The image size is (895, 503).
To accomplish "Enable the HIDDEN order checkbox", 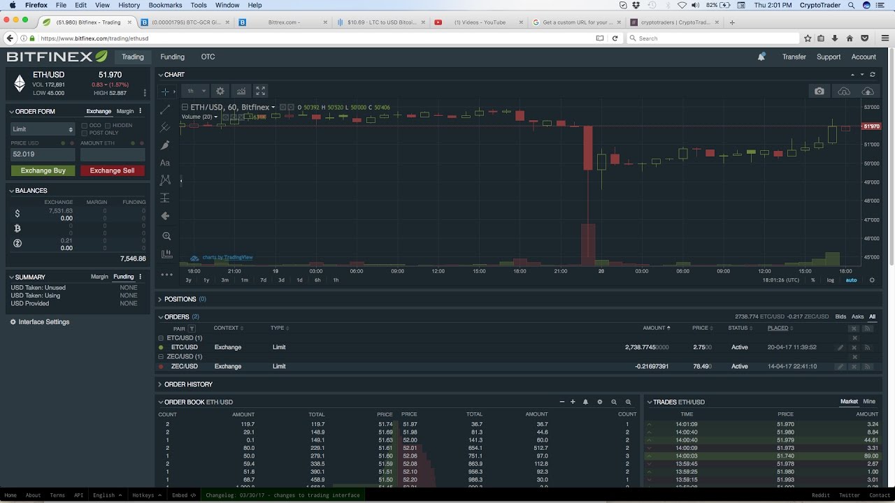I will pos(108,126).
